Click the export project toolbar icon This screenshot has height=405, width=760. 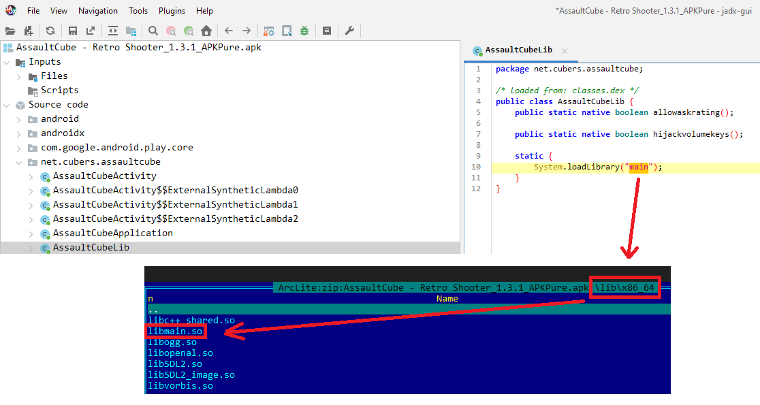tap(91, 31)
